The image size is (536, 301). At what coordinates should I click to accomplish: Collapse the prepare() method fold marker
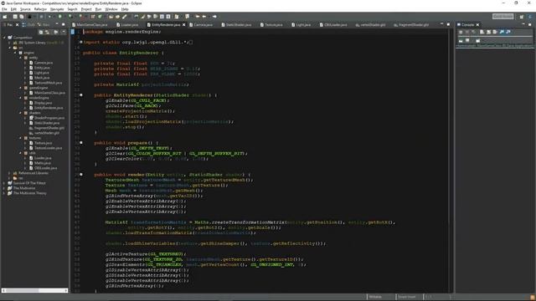click(x=81, y=143)
